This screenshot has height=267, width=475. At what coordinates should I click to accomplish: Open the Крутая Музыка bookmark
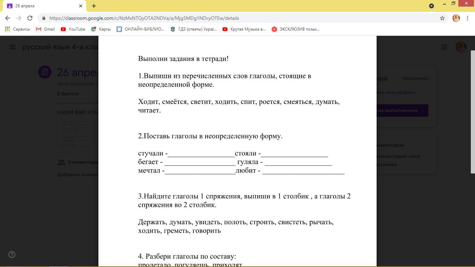point(244,29)
